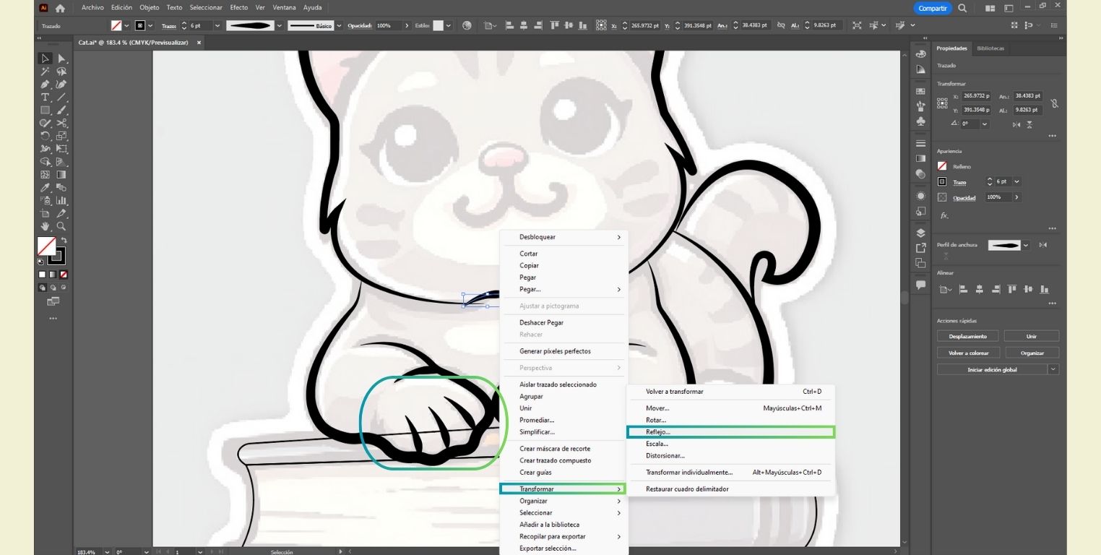Click the Volver a colorear button

(x=967, y=353)
